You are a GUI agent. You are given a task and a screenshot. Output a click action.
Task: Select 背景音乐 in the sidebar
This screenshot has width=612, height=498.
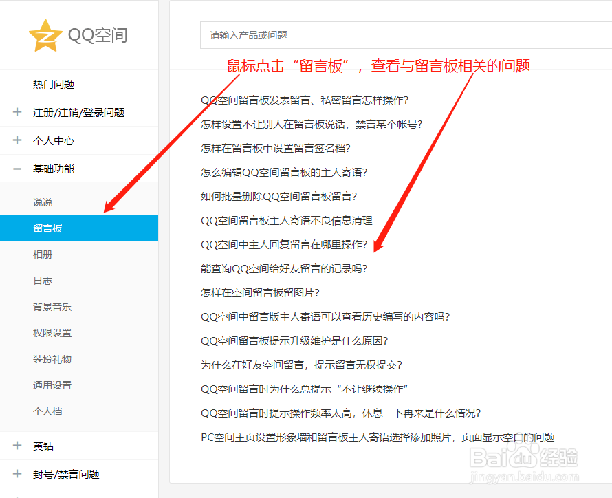pyautogui.click(x=52, y=307)
